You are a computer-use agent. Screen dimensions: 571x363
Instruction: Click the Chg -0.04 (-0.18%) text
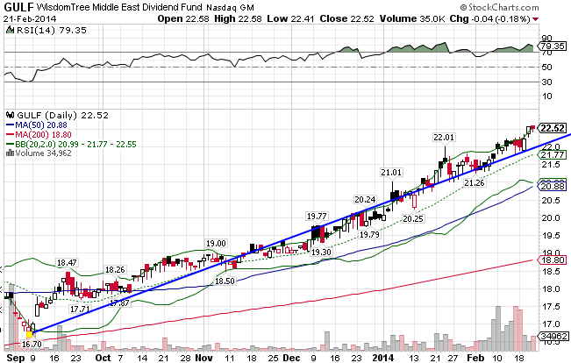[489, 18]
